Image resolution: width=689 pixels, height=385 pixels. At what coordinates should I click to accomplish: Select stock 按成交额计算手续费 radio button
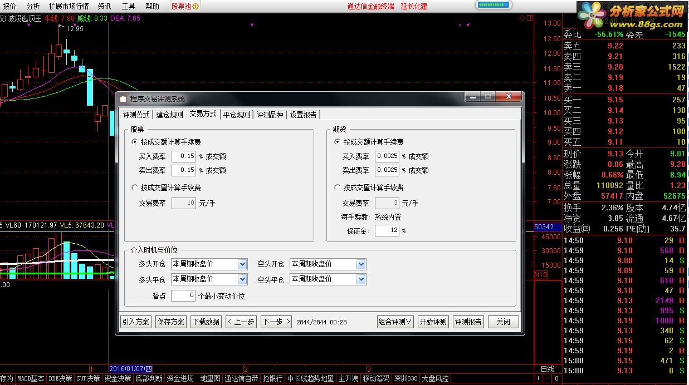(134, 142)
